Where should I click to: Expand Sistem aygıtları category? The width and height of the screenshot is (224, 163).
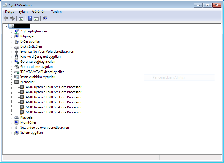pos(12,133)
